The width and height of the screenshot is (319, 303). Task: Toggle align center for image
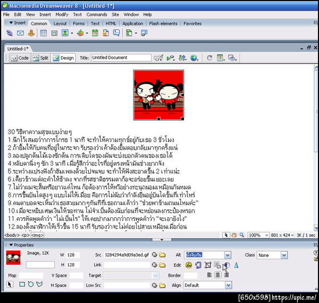tap(217, 275)
